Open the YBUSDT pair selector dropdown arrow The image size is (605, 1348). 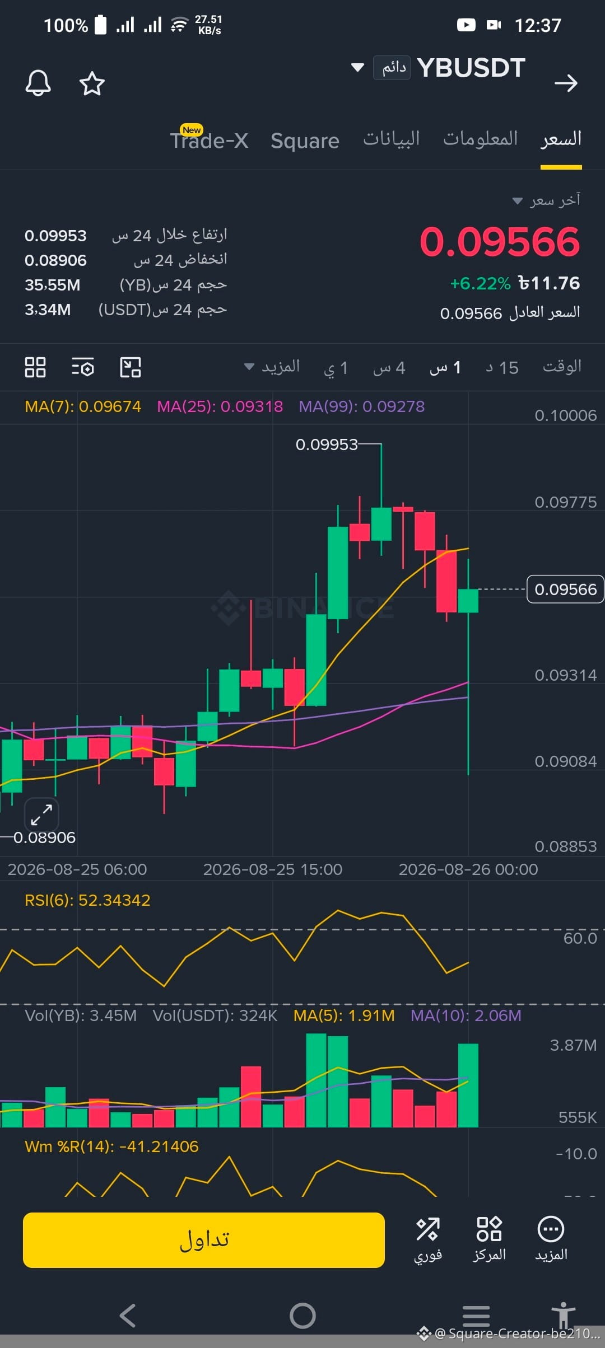[x=357, y=68]
